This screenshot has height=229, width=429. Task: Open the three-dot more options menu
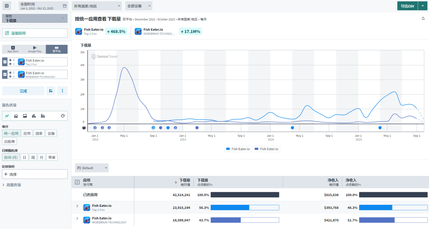(x=62, y=91)
